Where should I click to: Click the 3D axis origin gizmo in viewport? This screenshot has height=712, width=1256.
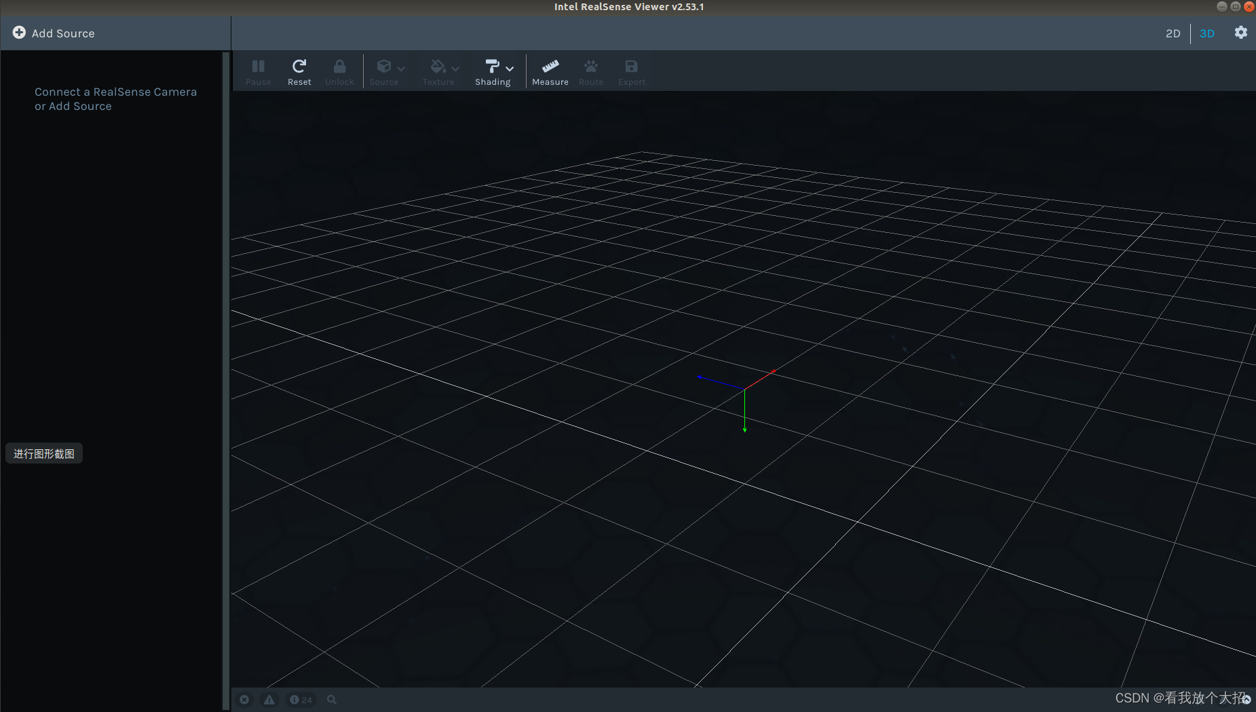(x=744, y=390)
